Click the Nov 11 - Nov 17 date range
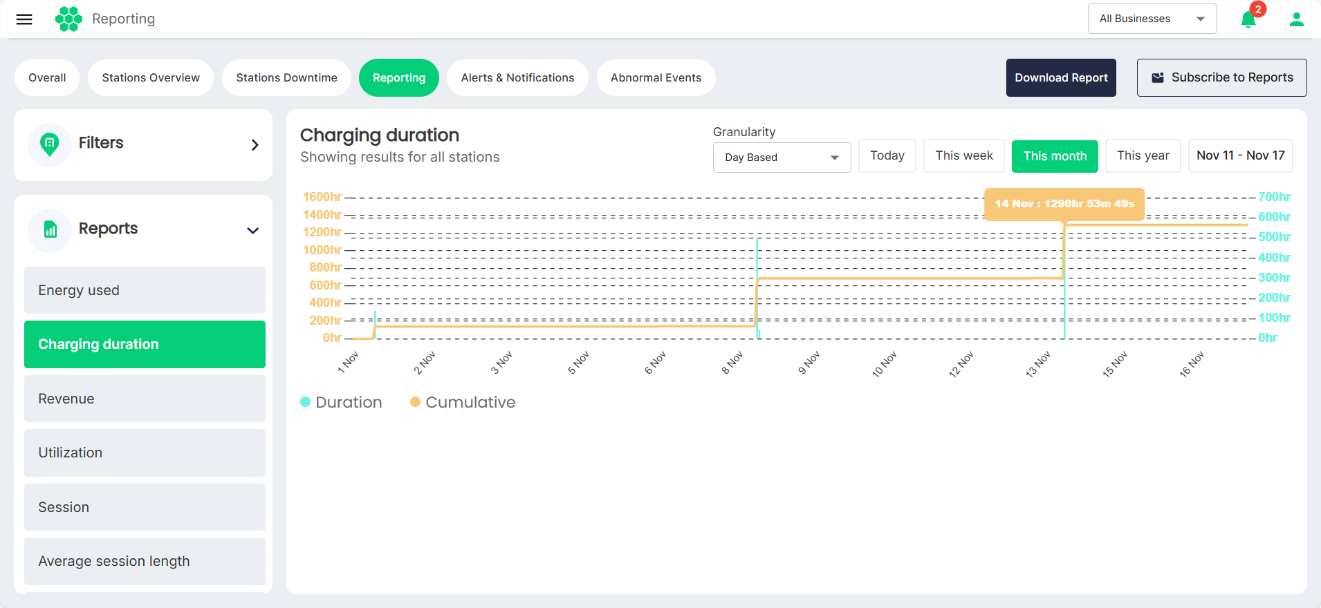This screenshot has width=1321, height=608. (1240, 156)
